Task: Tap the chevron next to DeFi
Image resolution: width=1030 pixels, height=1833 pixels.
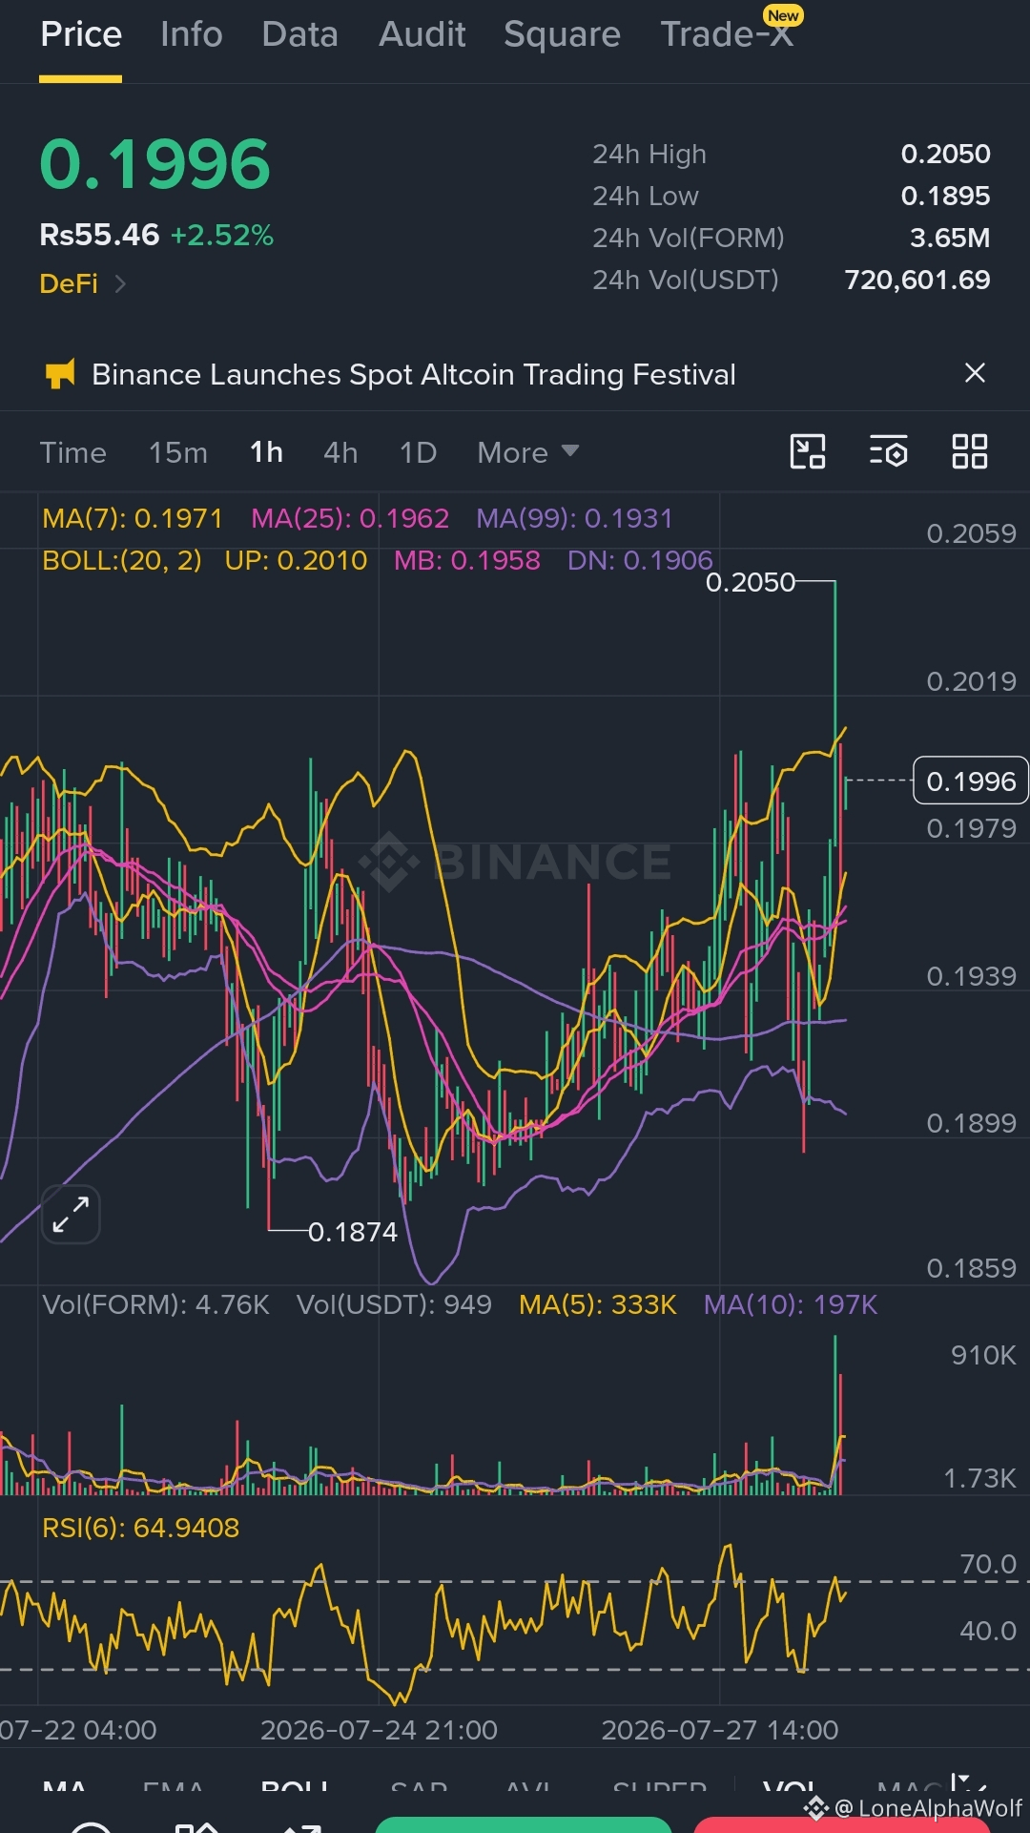Action: (120, 283)
